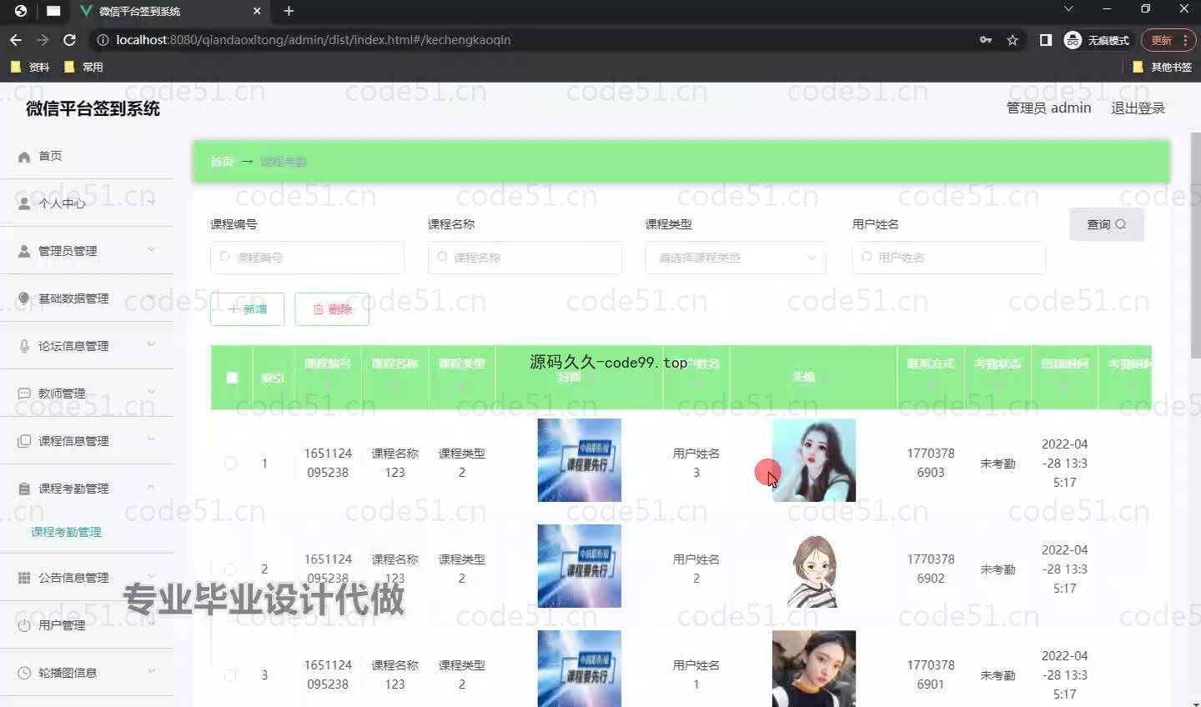This screenshot has height=707, width=1201.
Task: Collapse the 课程考勤管理 sidebar menu
Action: pos(151,488)
